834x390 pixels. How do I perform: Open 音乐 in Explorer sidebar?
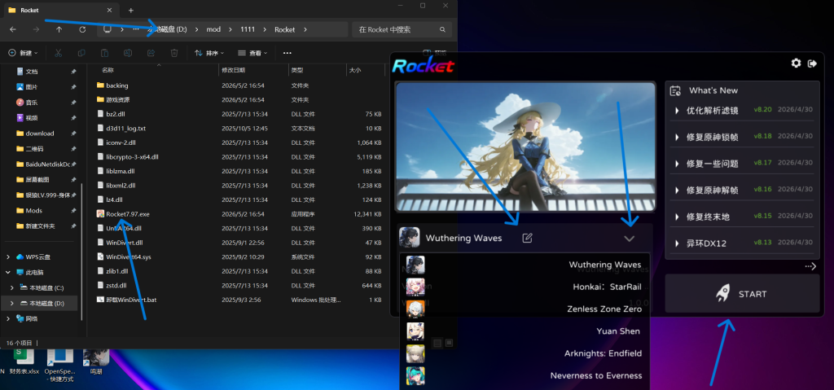click(32, 102)
